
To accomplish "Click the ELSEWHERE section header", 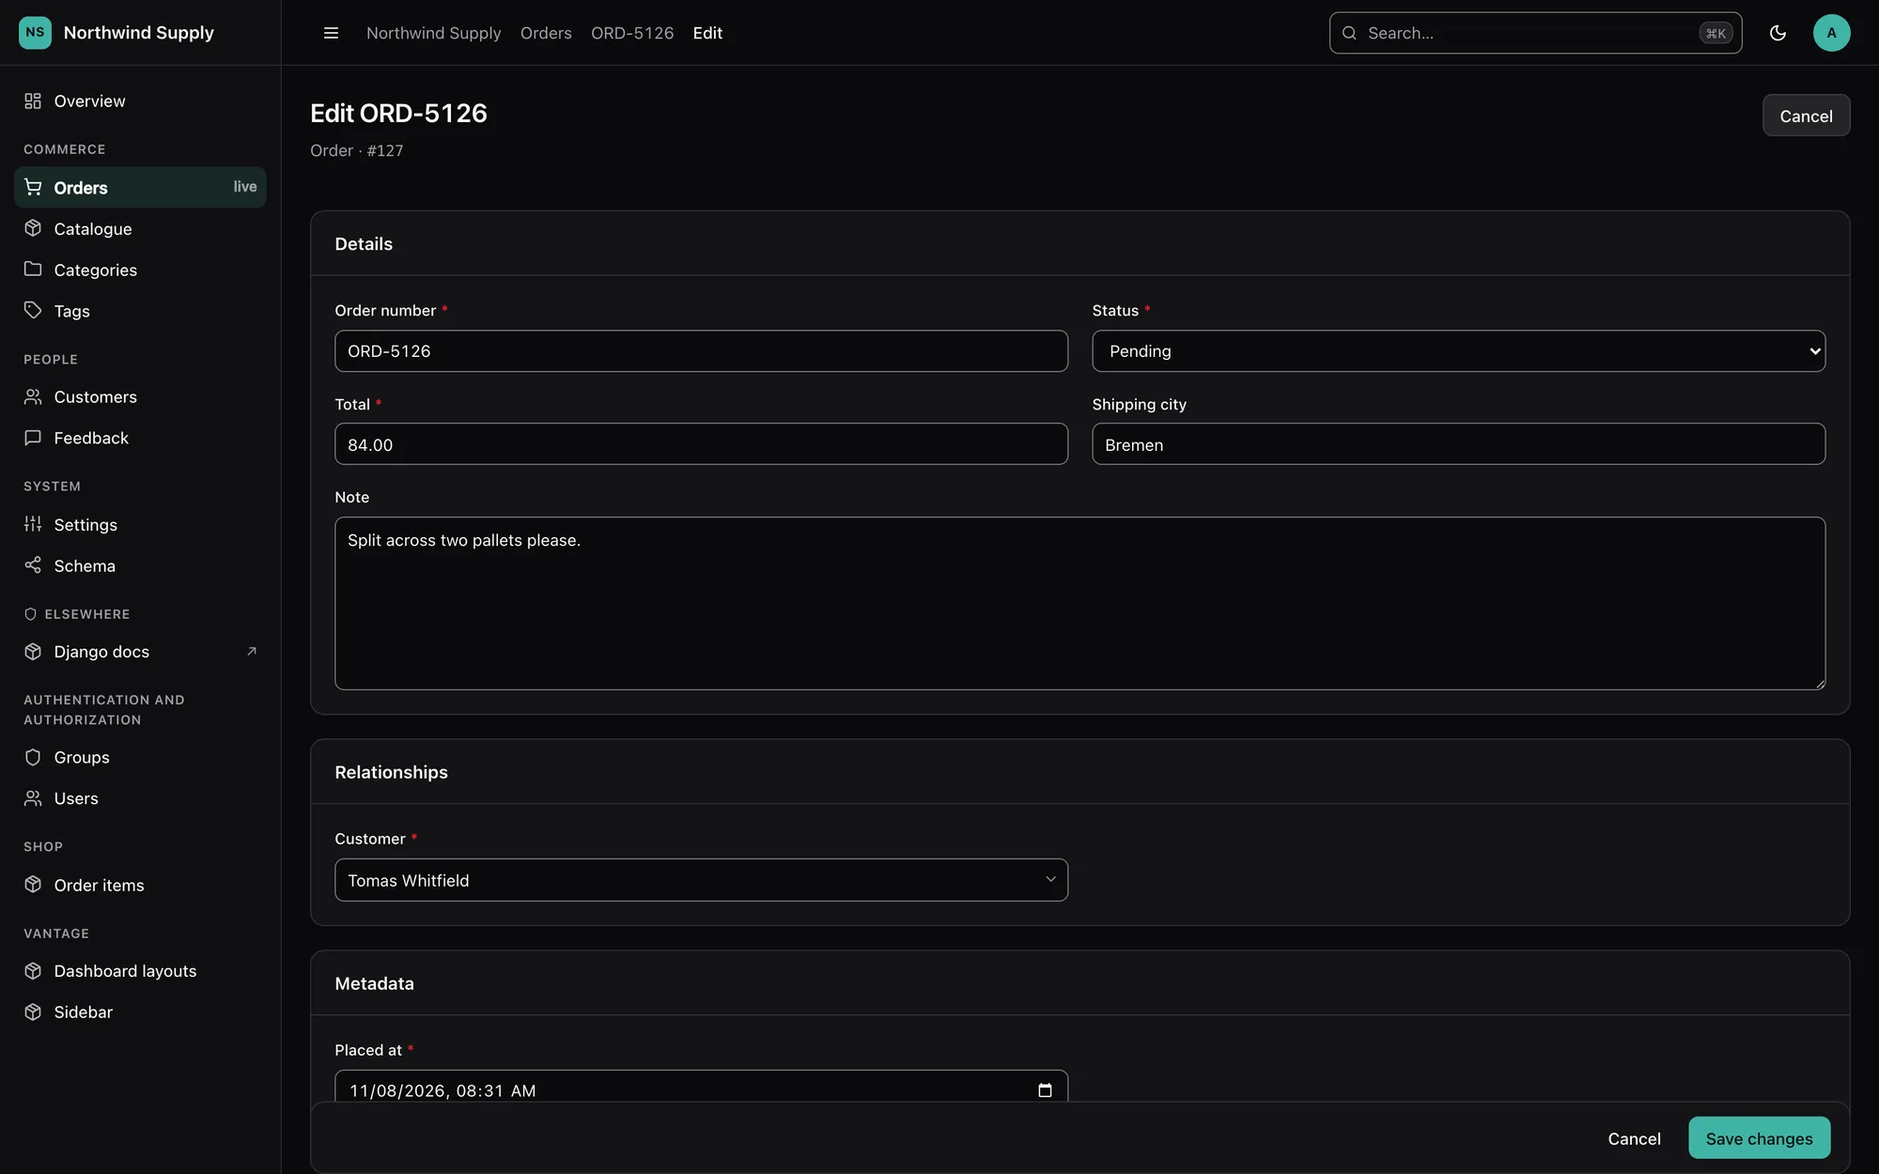I will (87, 614).
